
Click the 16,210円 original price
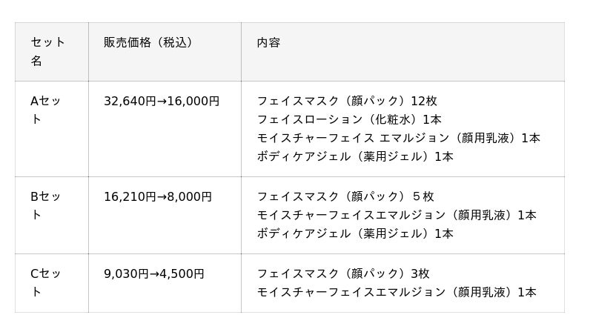coord(129,196)
